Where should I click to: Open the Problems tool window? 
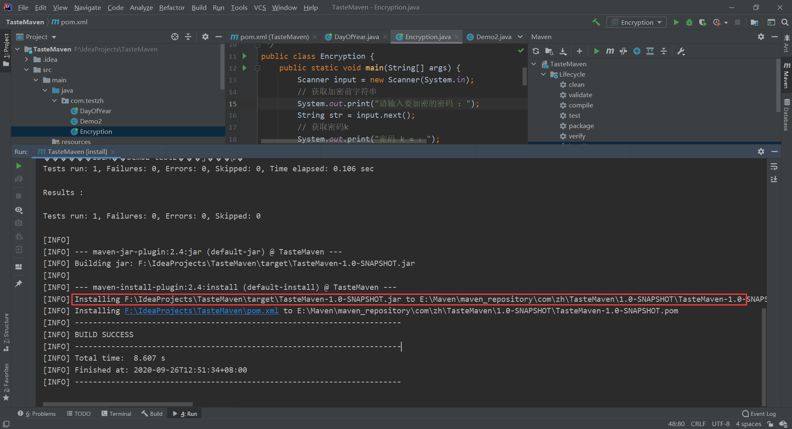tap(37, 414)
